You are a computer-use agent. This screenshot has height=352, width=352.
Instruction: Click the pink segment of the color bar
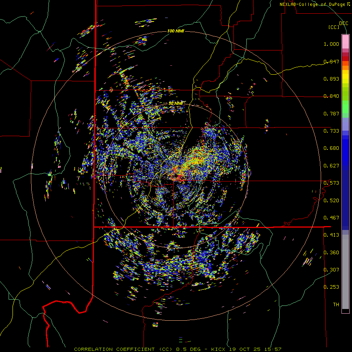(x=345, y=42)
